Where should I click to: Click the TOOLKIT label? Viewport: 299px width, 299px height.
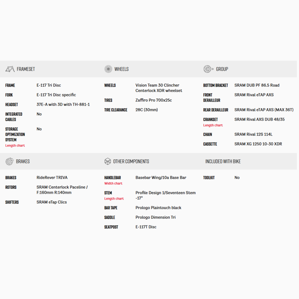coord(209,178)
